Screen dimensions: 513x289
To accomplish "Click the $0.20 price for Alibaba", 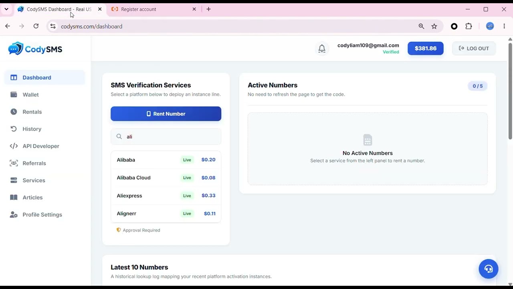I will pos(208,160).
